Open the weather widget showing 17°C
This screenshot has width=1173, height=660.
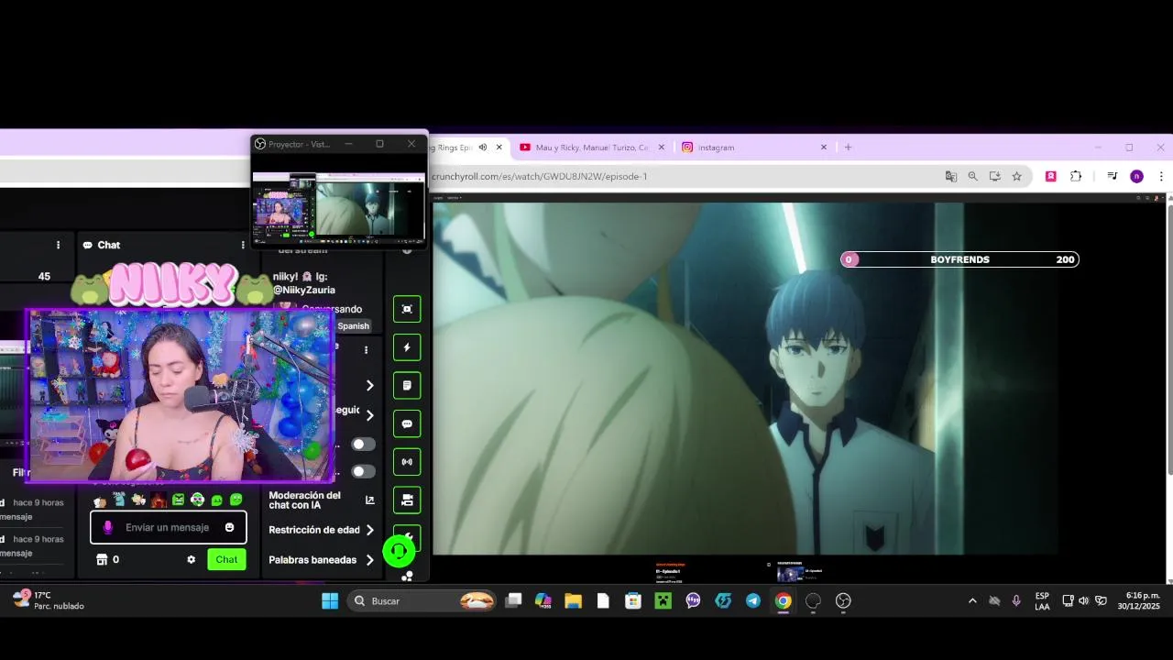(x=49, y=600)
